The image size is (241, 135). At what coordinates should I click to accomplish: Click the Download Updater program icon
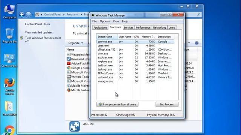(x=69, y=59)
